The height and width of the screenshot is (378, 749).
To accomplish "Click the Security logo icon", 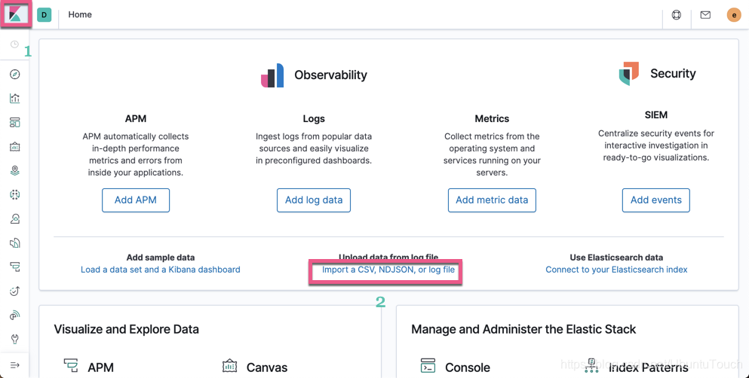I will pos(629,73).
